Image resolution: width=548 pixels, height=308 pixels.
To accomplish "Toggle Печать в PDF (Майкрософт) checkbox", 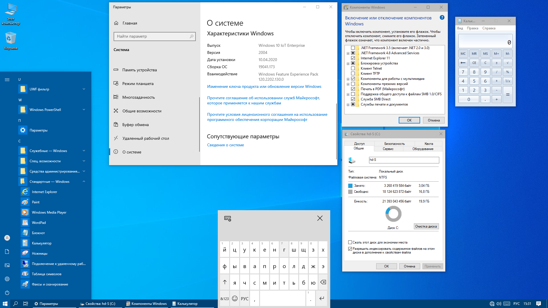I will pos(353,89).
